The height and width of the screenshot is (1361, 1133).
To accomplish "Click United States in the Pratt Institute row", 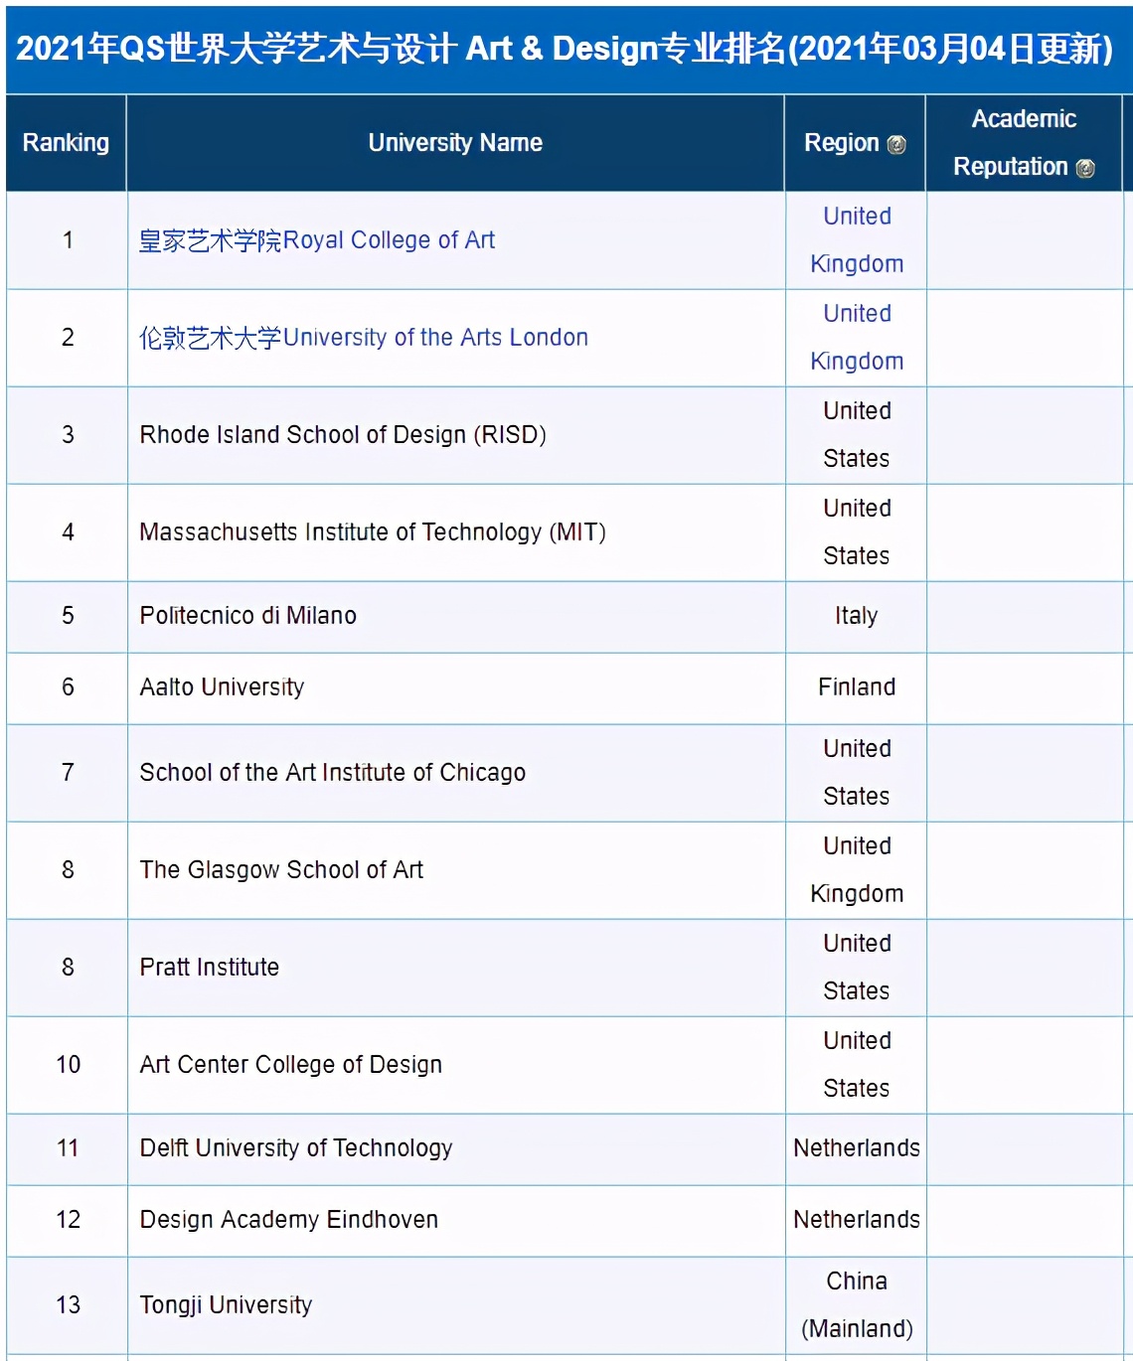I will (x=857, y=968).
